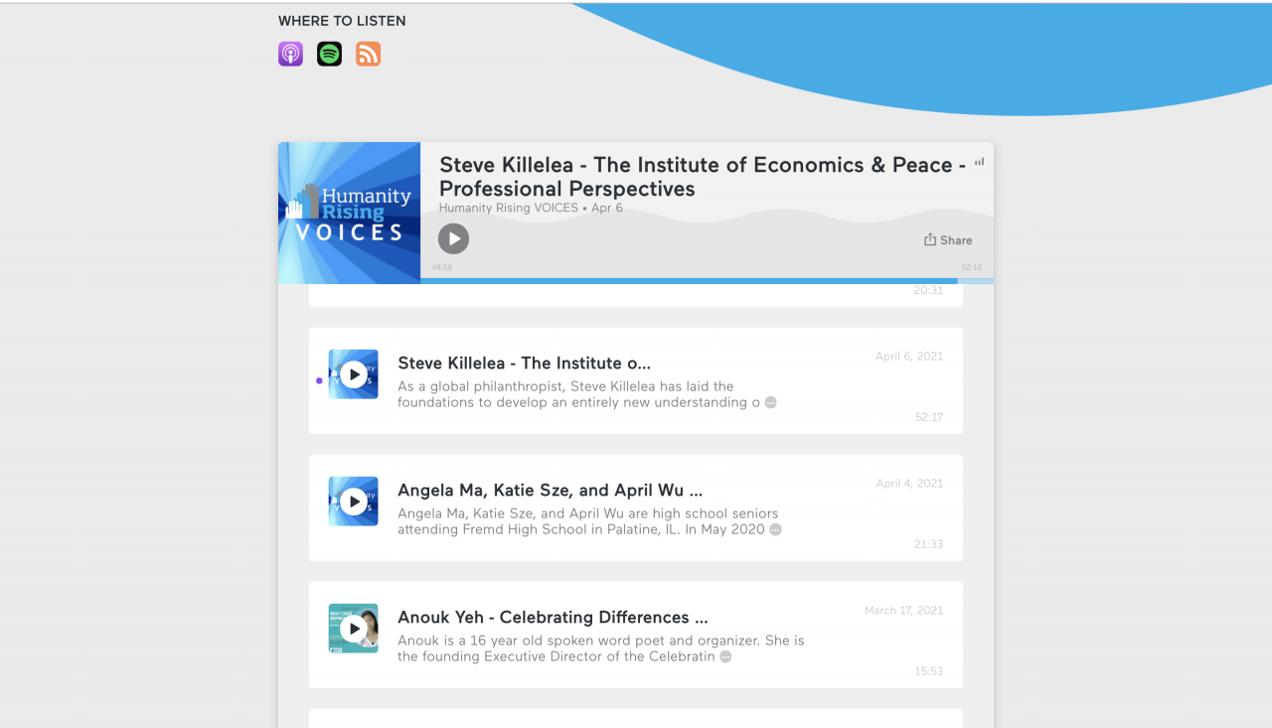Click the Steve Killelea episode description text
This screenshot has width=1272, height=728.
578,394
